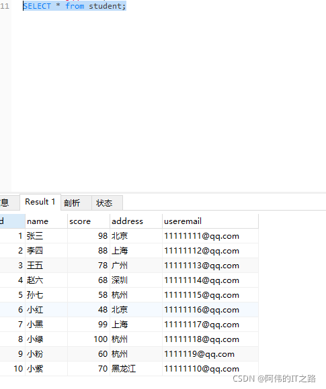Click the score cell 99
The width and height of the screenshot is (326, 389).
[x=89, y=325]
